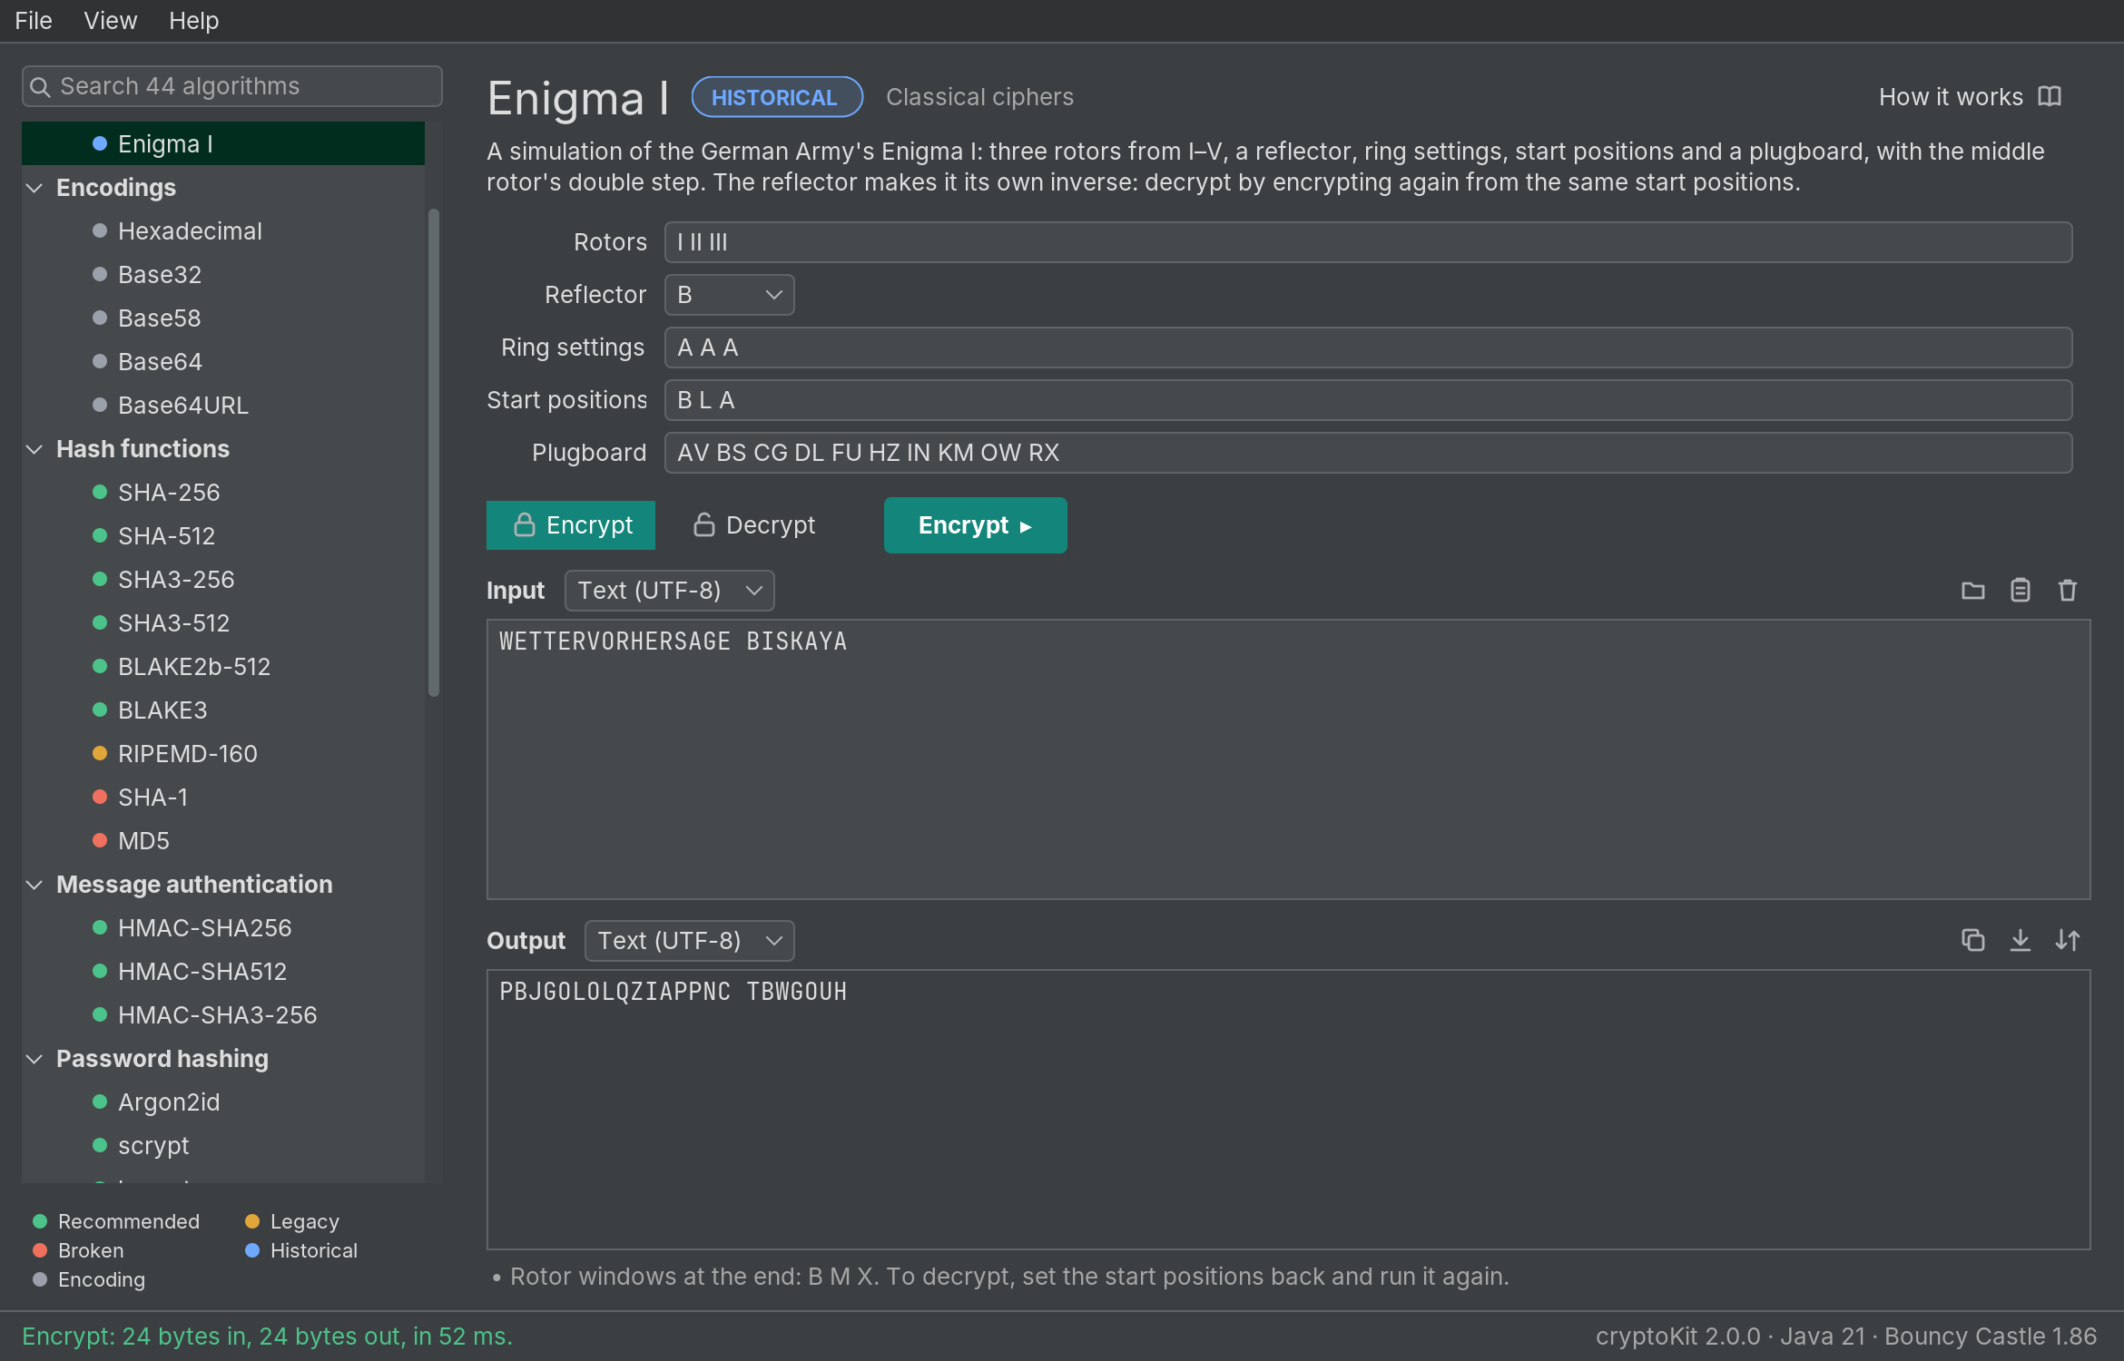Swap output into input arrows icon
Viewport: 2124px width, 1361px height.
point(2067,940)
